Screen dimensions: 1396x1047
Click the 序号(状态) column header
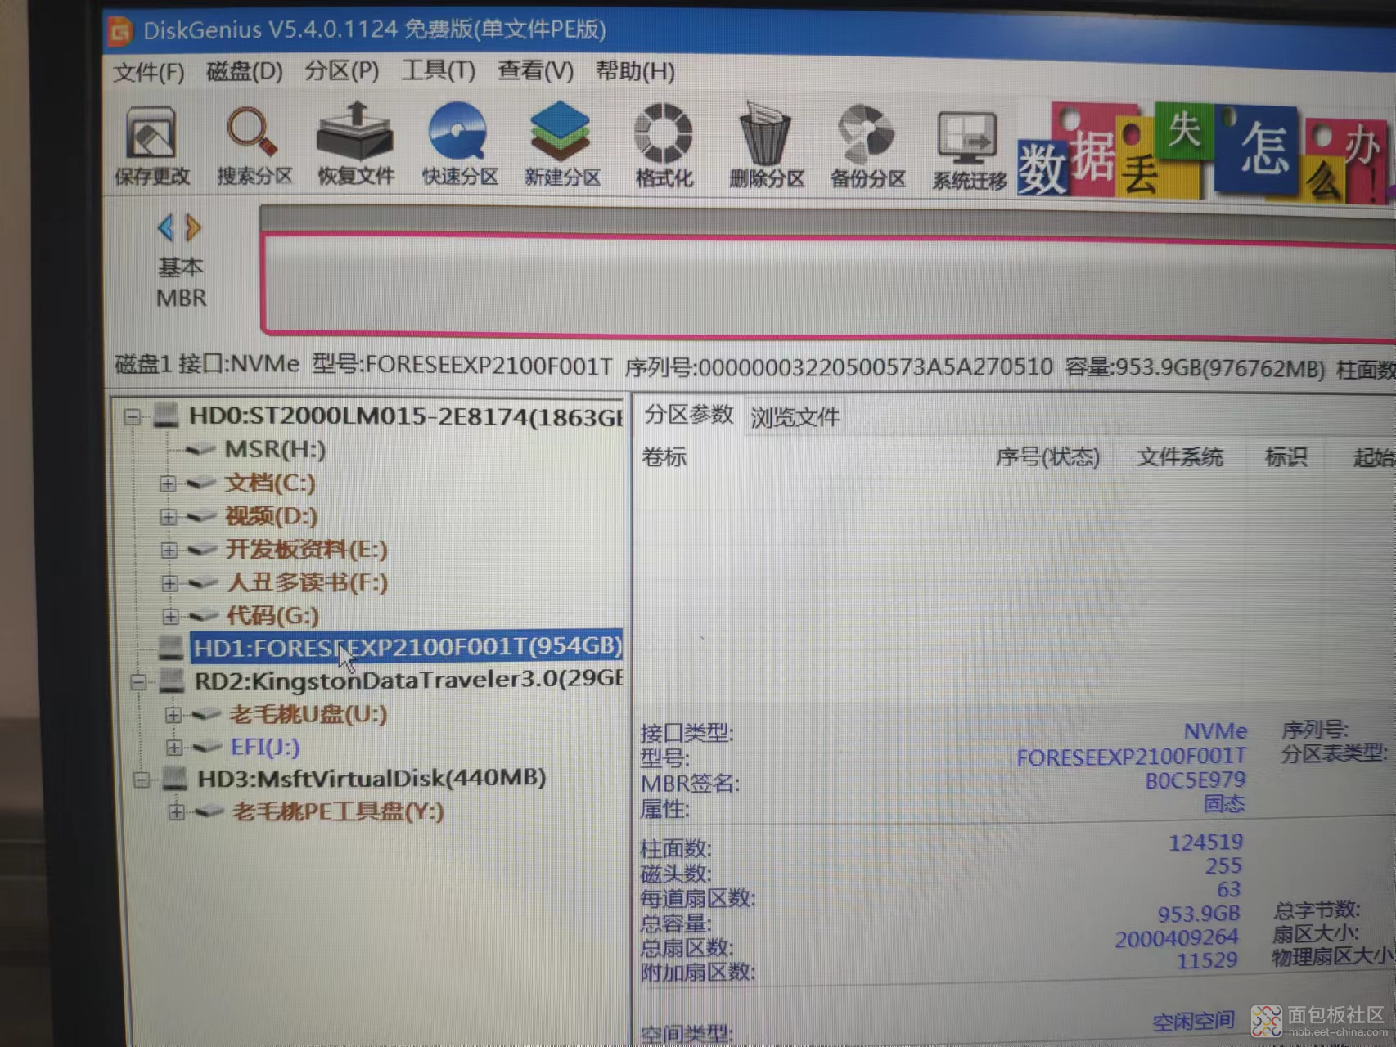[x=1047, y=456]
